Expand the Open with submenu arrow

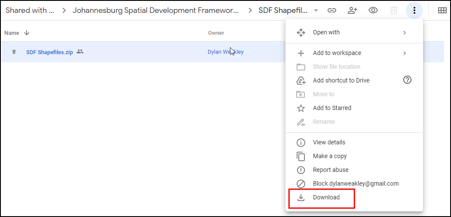point(405,33)
